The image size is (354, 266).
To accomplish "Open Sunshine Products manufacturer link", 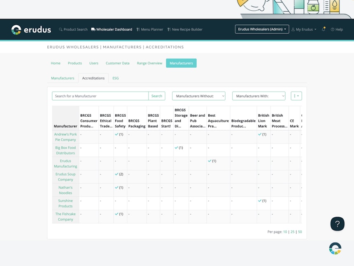I will pos(65,203).
